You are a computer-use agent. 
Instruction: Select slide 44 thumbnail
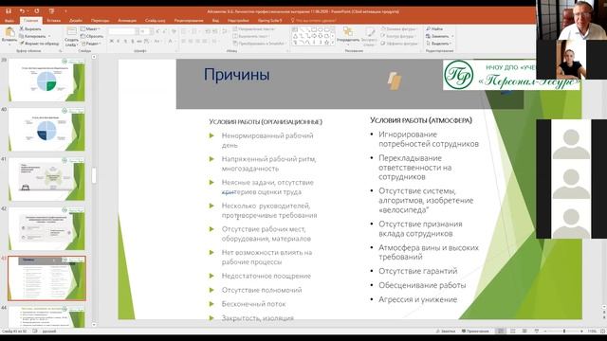pos(46,316)
